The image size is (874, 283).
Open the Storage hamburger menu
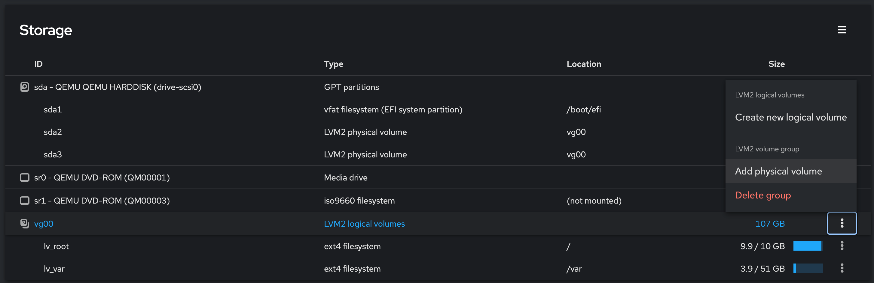coord(842,30)
